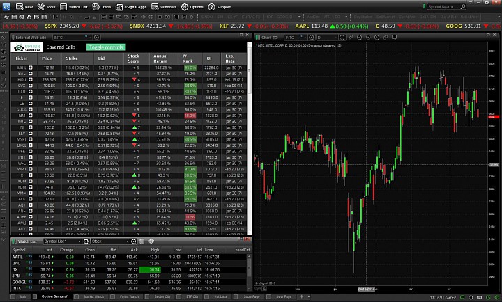
Task: Click the paperclip link icon in Chart header
Action: tap(386, 38)
